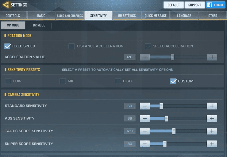Screen dimensions: 227x157
Task: Click the Tactic Scope Sensitivity value 129
Action: [129, 131]
